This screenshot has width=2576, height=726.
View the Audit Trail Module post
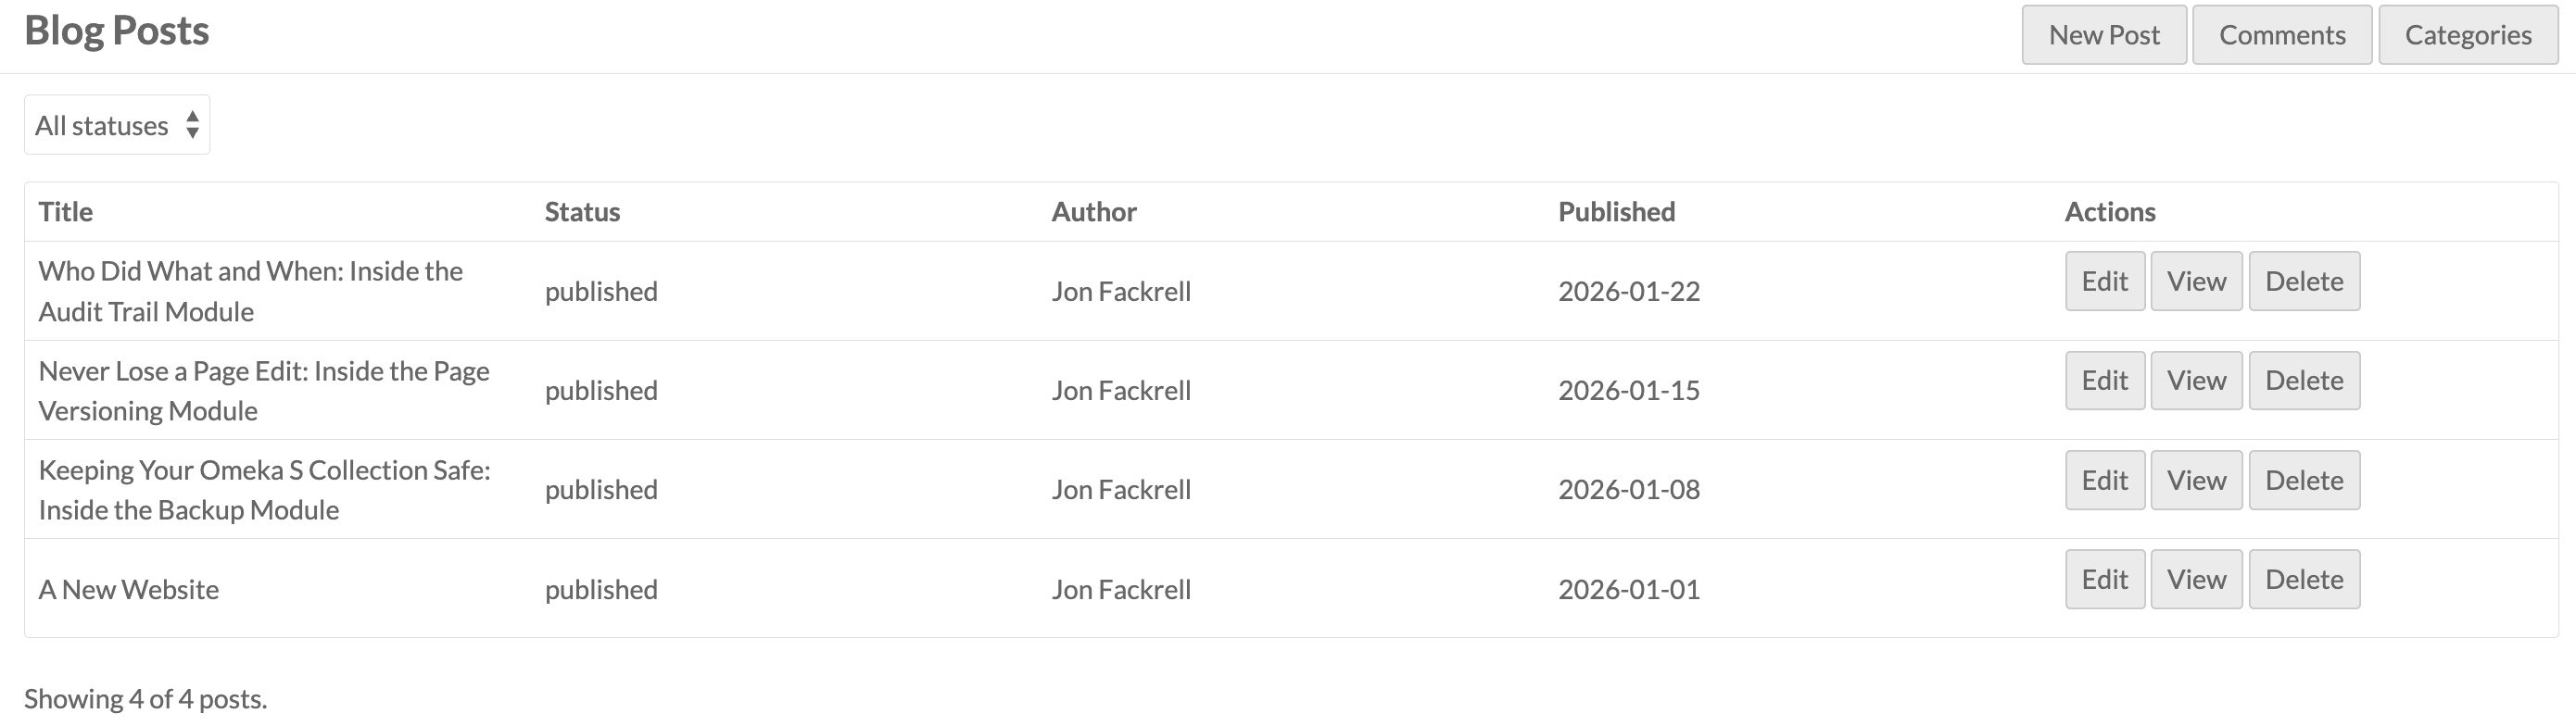point(2196,281)
